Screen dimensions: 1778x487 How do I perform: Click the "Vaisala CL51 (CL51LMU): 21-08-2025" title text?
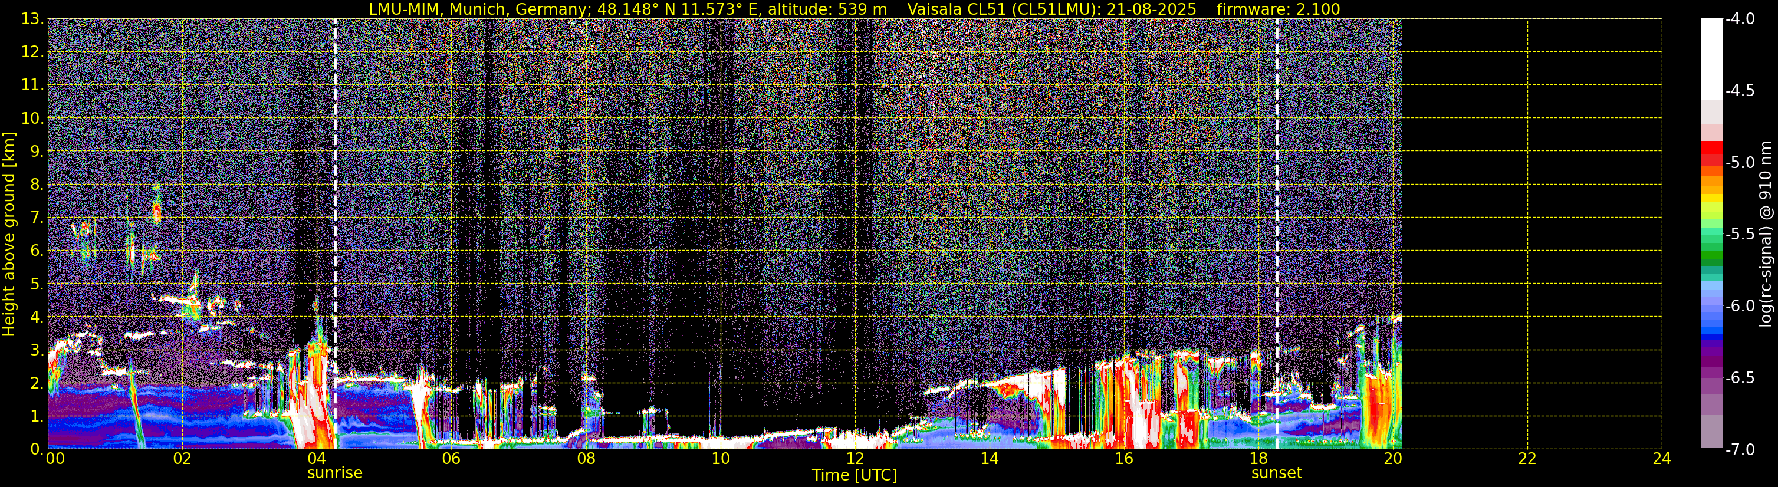coord(1051,9)
